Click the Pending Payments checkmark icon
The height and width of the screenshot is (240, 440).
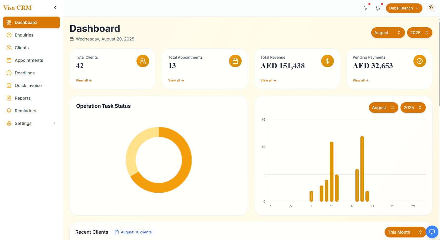point(420,61)
